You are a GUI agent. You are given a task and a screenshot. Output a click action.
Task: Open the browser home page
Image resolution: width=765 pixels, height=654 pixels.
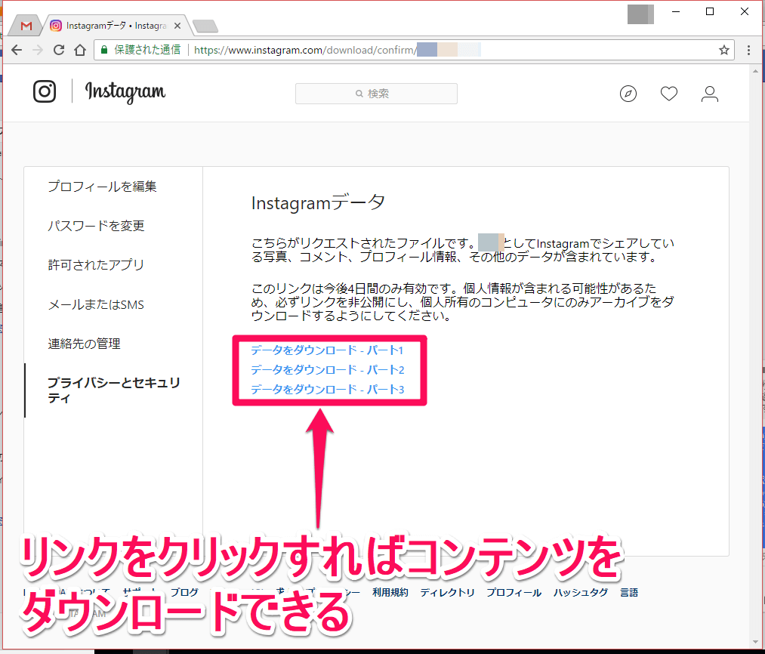(80, 50)
